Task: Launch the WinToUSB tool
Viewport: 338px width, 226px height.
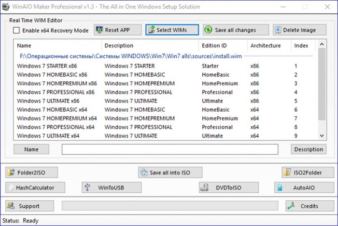Action: click(112, 187)
